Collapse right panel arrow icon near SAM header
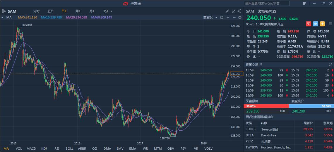The height and width of the screenshot is (152, 334). pyautogui.click(x=240, y=11)
